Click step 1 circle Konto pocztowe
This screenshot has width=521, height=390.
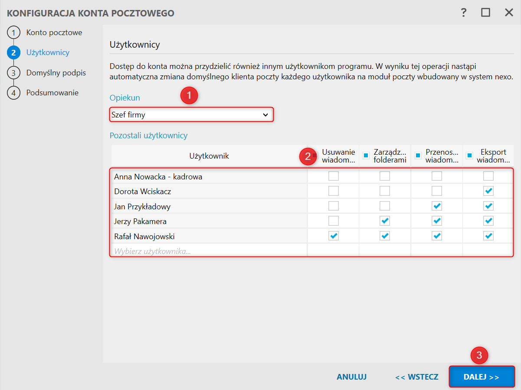(x=14, y=32)
